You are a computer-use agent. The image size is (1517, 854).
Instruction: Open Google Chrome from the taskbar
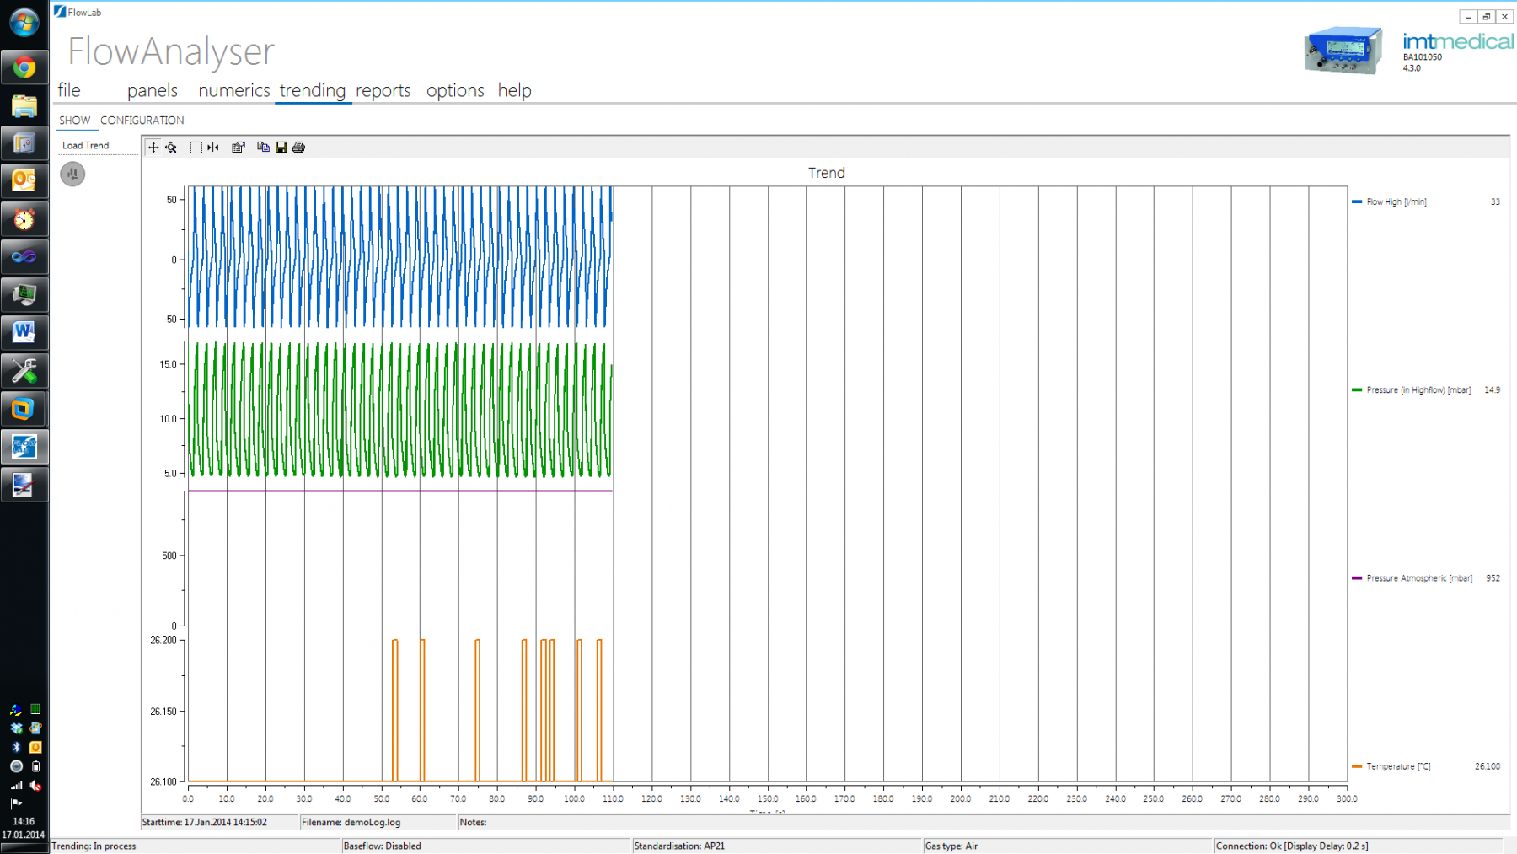24,67
